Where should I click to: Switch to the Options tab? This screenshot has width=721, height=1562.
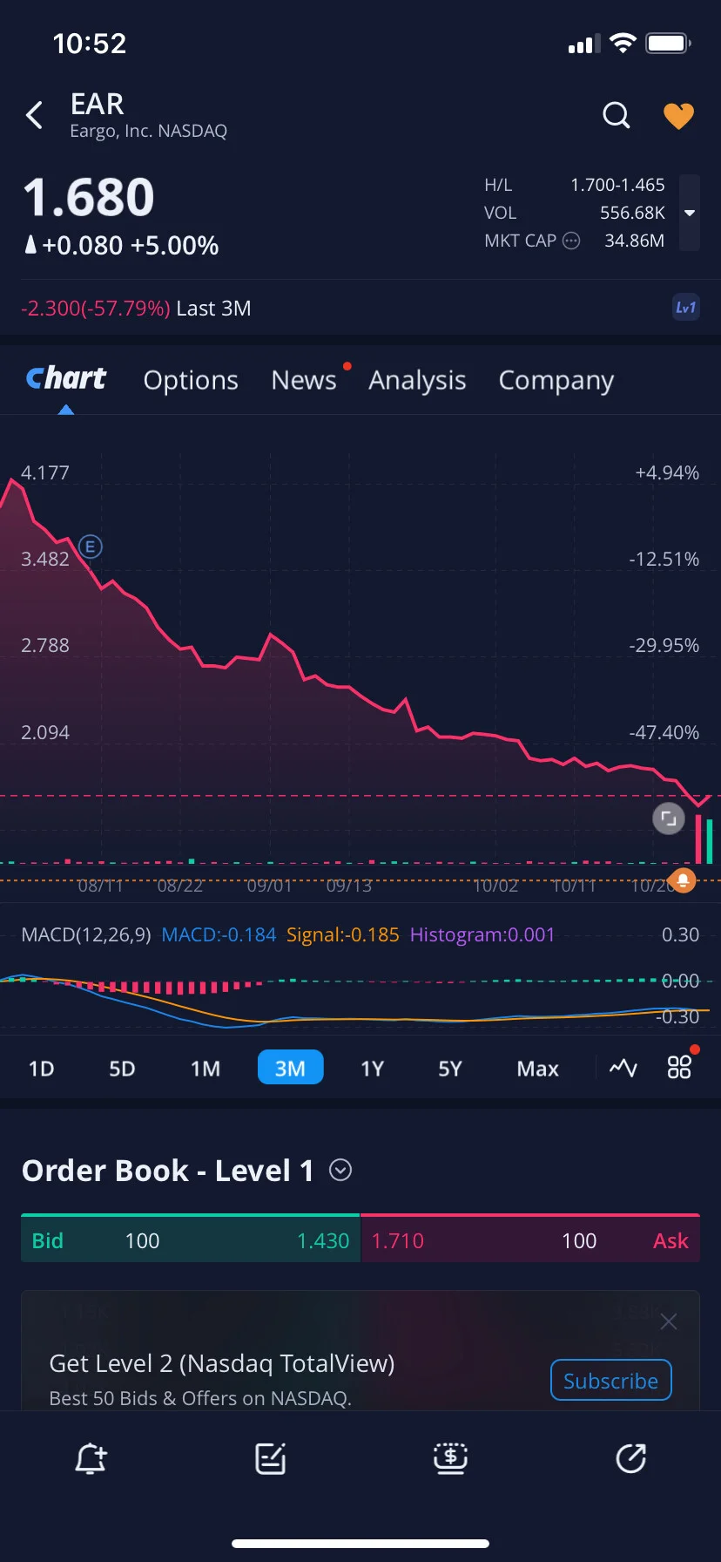point(191,380)
